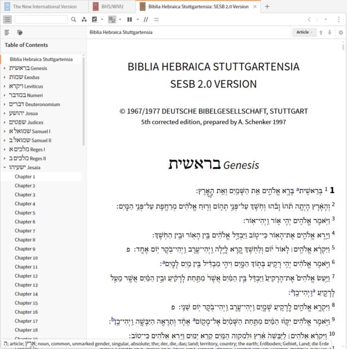347x349 pixels.
Task: Open Jesaia Chapter 8
Action: 25,240
